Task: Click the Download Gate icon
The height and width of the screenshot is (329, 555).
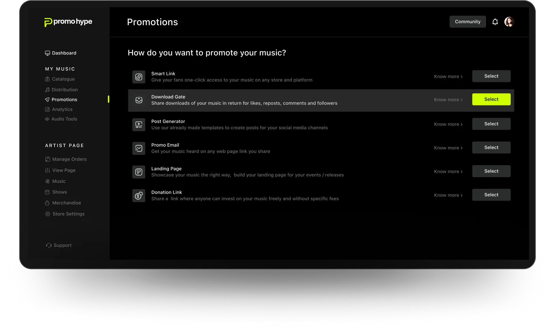Action: (x=139, y=100)
